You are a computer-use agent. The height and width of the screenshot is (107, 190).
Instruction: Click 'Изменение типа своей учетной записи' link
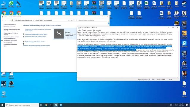click(x=36, y=37)
